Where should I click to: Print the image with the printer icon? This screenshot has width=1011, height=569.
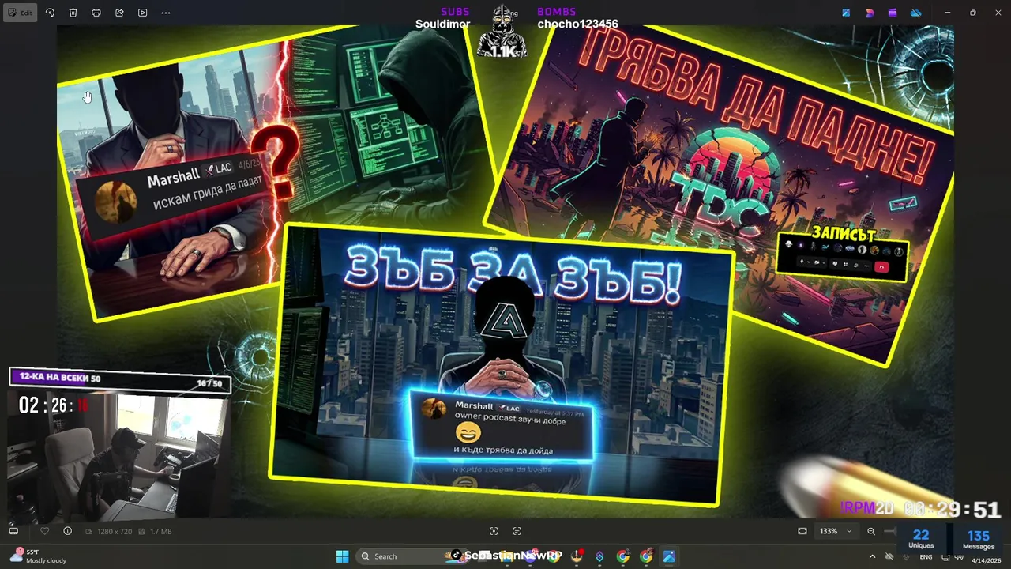[x=96, y=13]
